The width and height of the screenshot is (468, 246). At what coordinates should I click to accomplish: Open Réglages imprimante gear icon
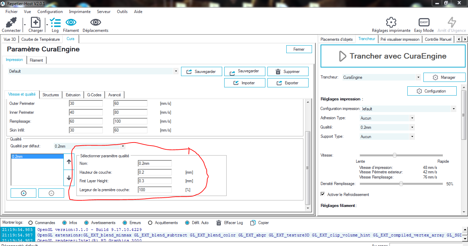pos(391,23)
